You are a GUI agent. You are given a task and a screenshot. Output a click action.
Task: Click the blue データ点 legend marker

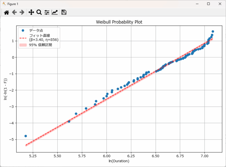click(x=23, y=31)
